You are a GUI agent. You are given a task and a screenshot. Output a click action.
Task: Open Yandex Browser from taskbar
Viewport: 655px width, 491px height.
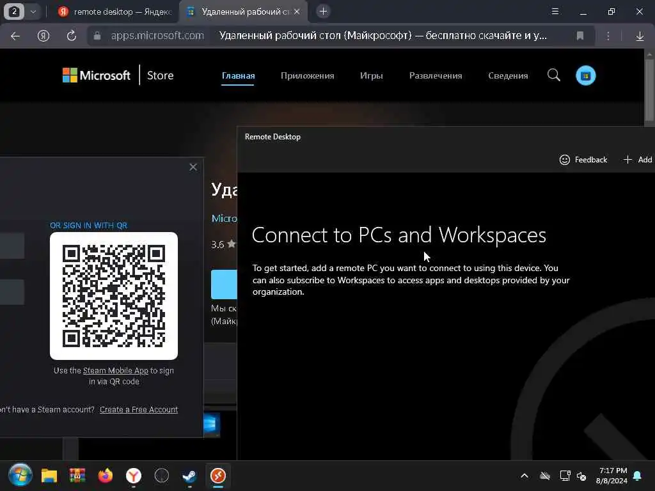pyautogui.click(x=134, y=476)
